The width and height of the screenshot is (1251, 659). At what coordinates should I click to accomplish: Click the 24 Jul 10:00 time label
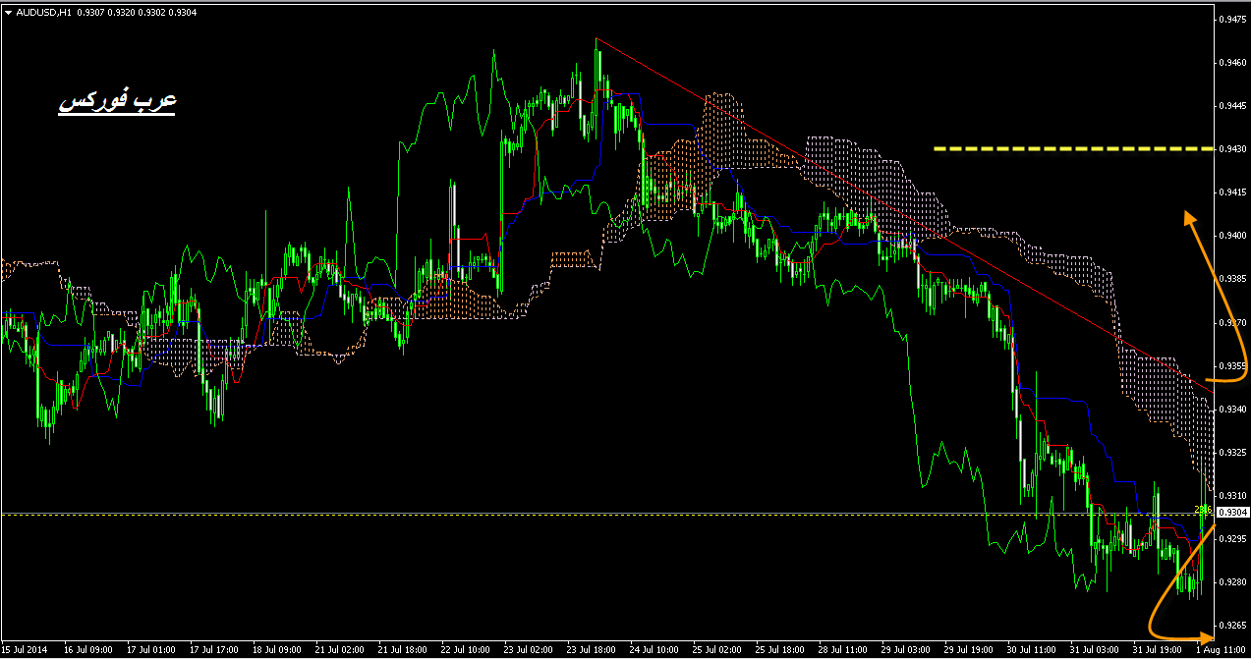pos(654,649)
